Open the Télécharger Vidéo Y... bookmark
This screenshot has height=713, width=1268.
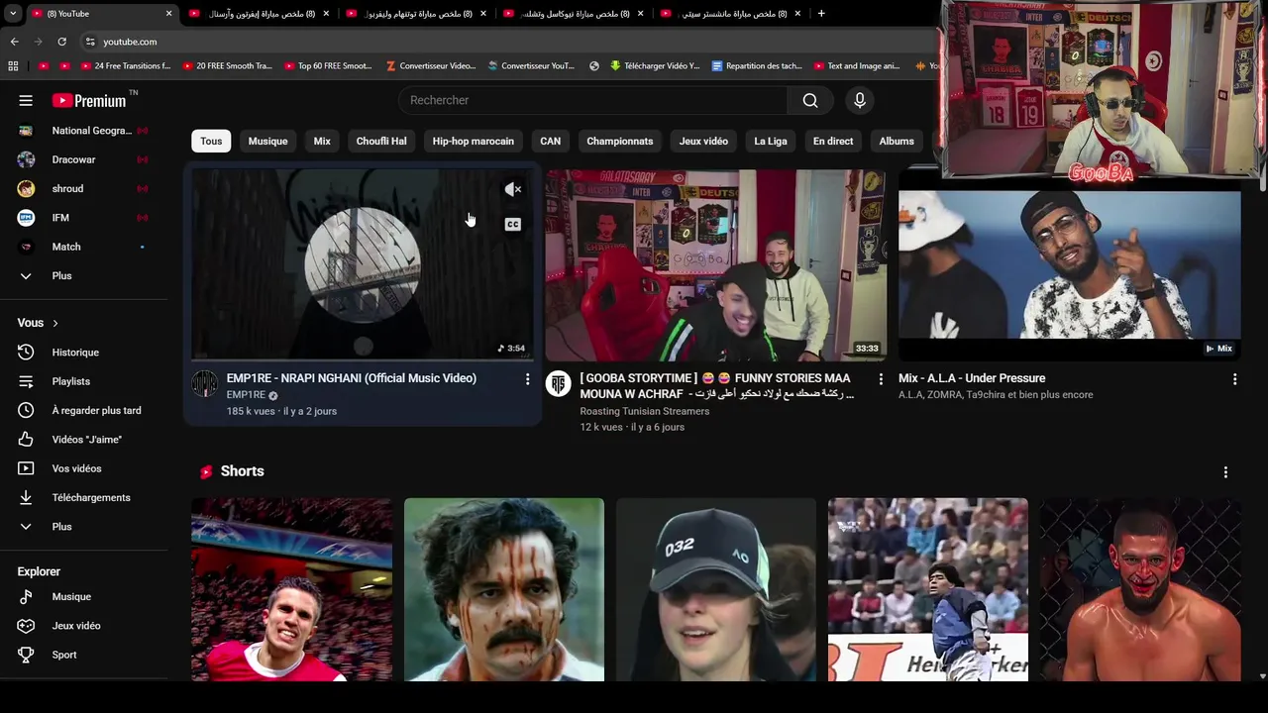[654, 66]
